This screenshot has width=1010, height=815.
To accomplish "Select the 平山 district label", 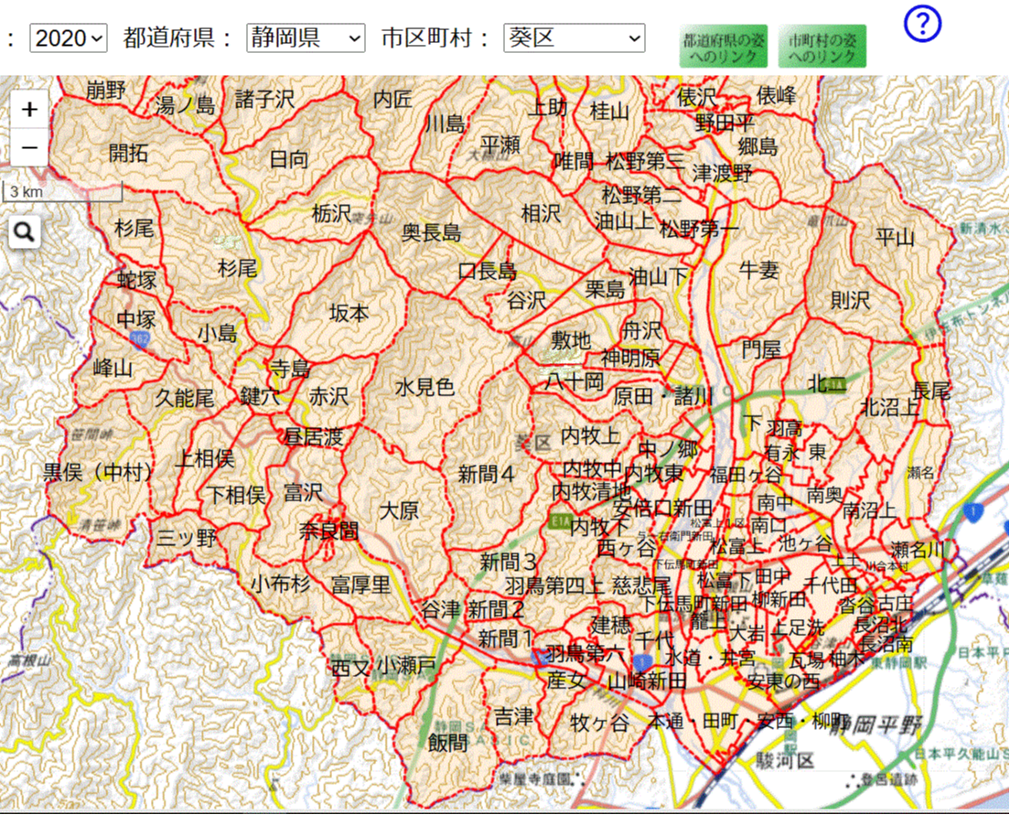I will (x=895, y=237).
